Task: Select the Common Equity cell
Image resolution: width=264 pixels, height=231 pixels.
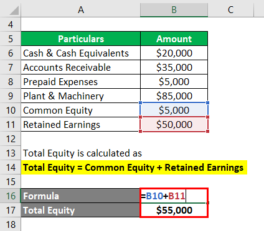Action: pyautogui.click(x=80, y=110)
